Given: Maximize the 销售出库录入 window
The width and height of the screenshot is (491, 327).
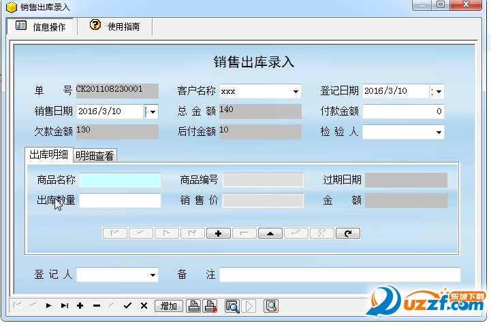Looking at the screenshot, I should pos(441,4).
